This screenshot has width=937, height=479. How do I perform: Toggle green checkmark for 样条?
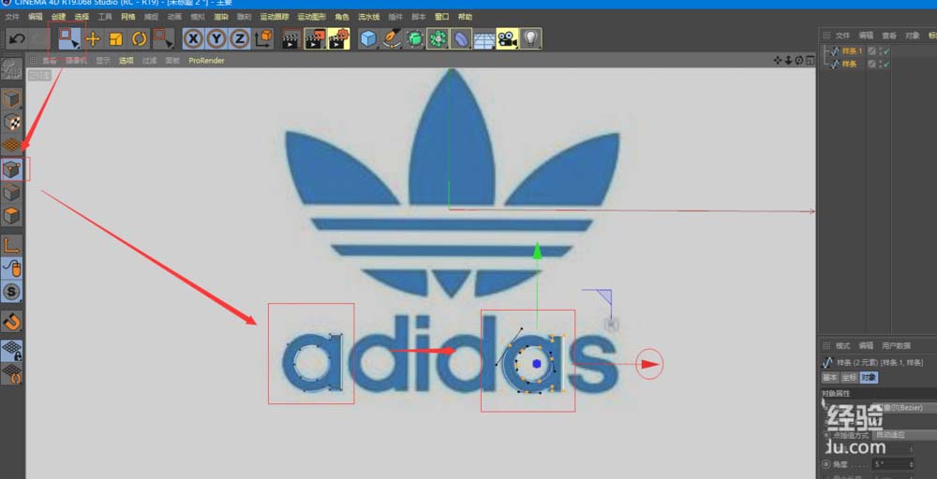click(x=886, y=64)
